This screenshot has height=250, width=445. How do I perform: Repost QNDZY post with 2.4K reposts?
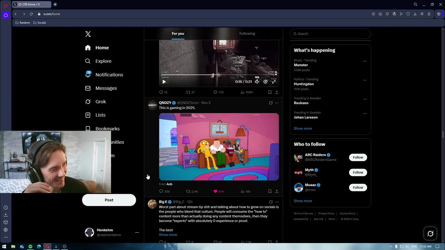point(192,191)
